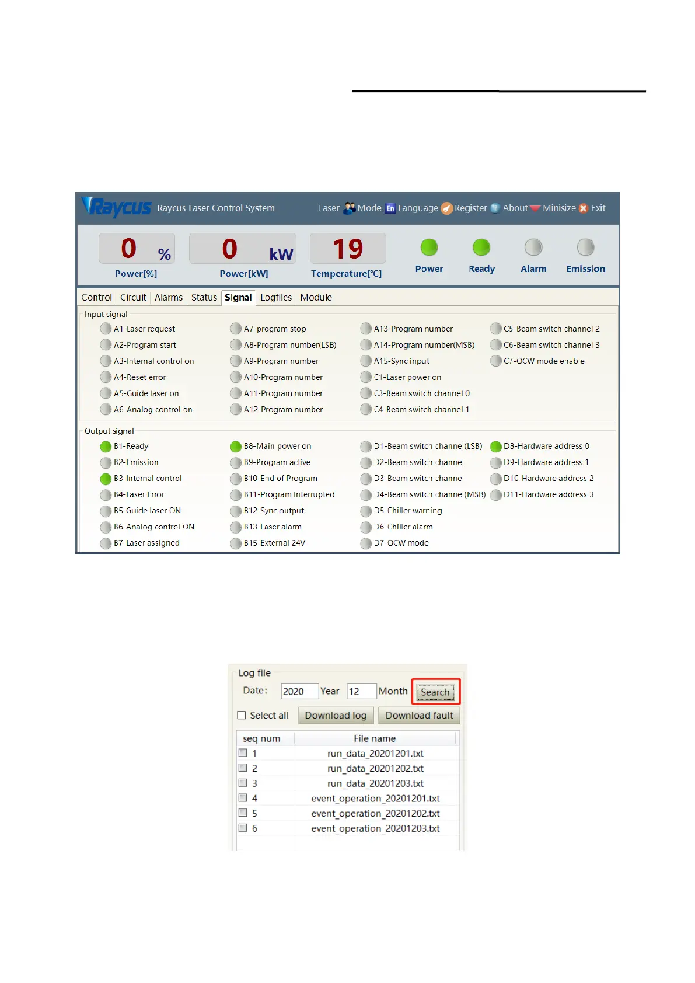695x983 pixels.
Task: Check the box for run_data_20201202.txt
Action: [x=243, y=768]
